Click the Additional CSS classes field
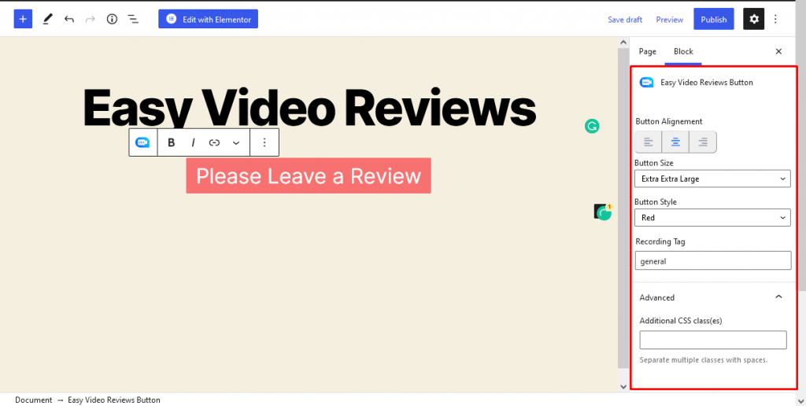The image size is (806, 406). [713, 340]
